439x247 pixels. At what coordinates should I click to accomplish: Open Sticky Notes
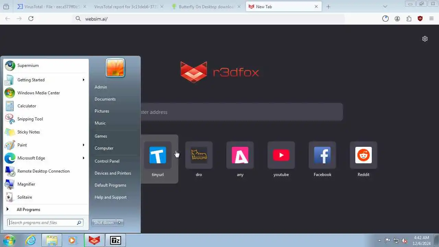[x=46, y=132]
